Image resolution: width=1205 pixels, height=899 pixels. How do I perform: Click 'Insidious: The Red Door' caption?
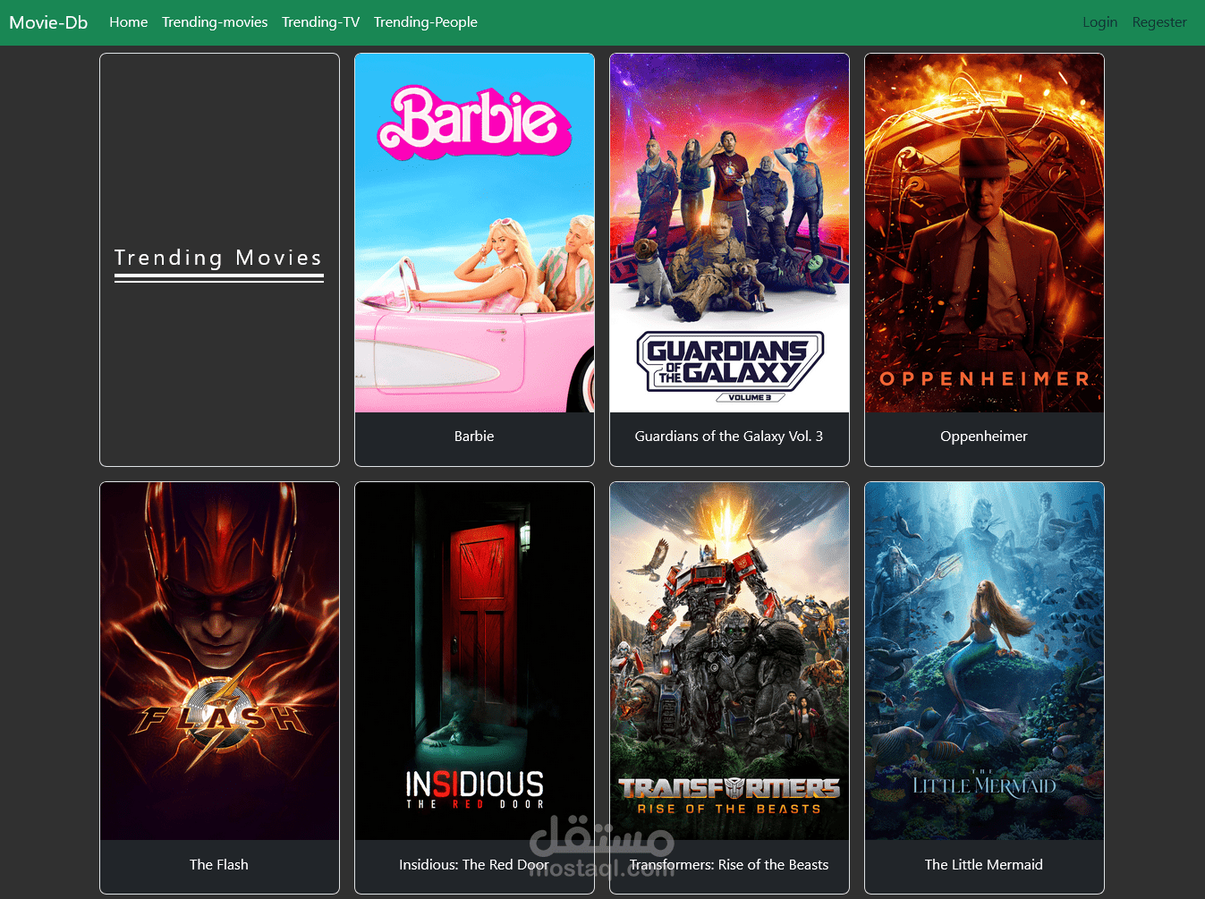click(x=474, y=865)
